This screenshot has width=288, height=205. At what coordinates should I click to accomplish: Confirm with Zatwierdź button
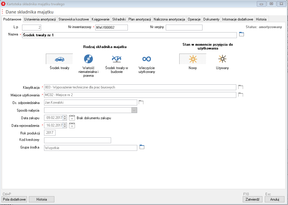(252, 199)
